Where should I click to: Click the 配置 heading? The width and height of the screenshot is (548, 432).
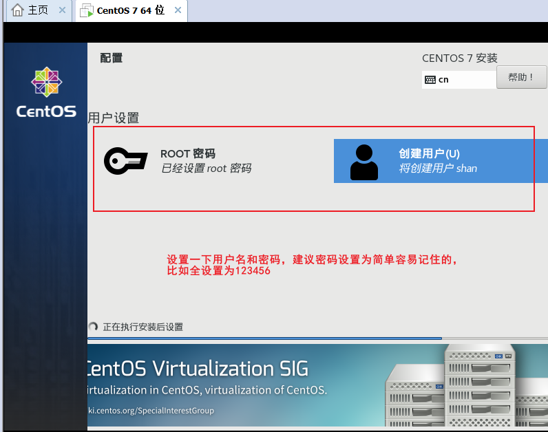tap(111, 58)
